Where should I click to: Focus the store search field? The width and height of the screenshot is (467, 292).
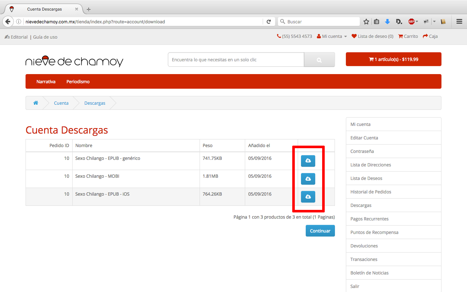tap(236, 60)
